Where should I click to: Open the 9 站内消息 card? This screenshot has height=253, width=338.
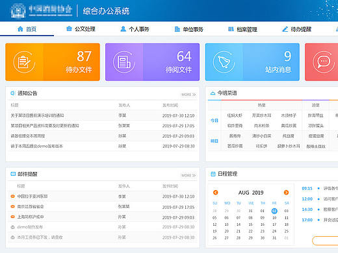[252, 62]
